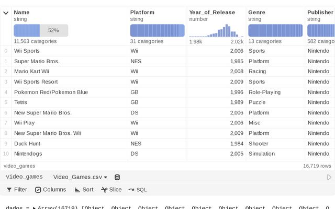The height and width of the screenshot is (209, 335).
Task: Click the 31 categories label
Action: click(147, 41)
